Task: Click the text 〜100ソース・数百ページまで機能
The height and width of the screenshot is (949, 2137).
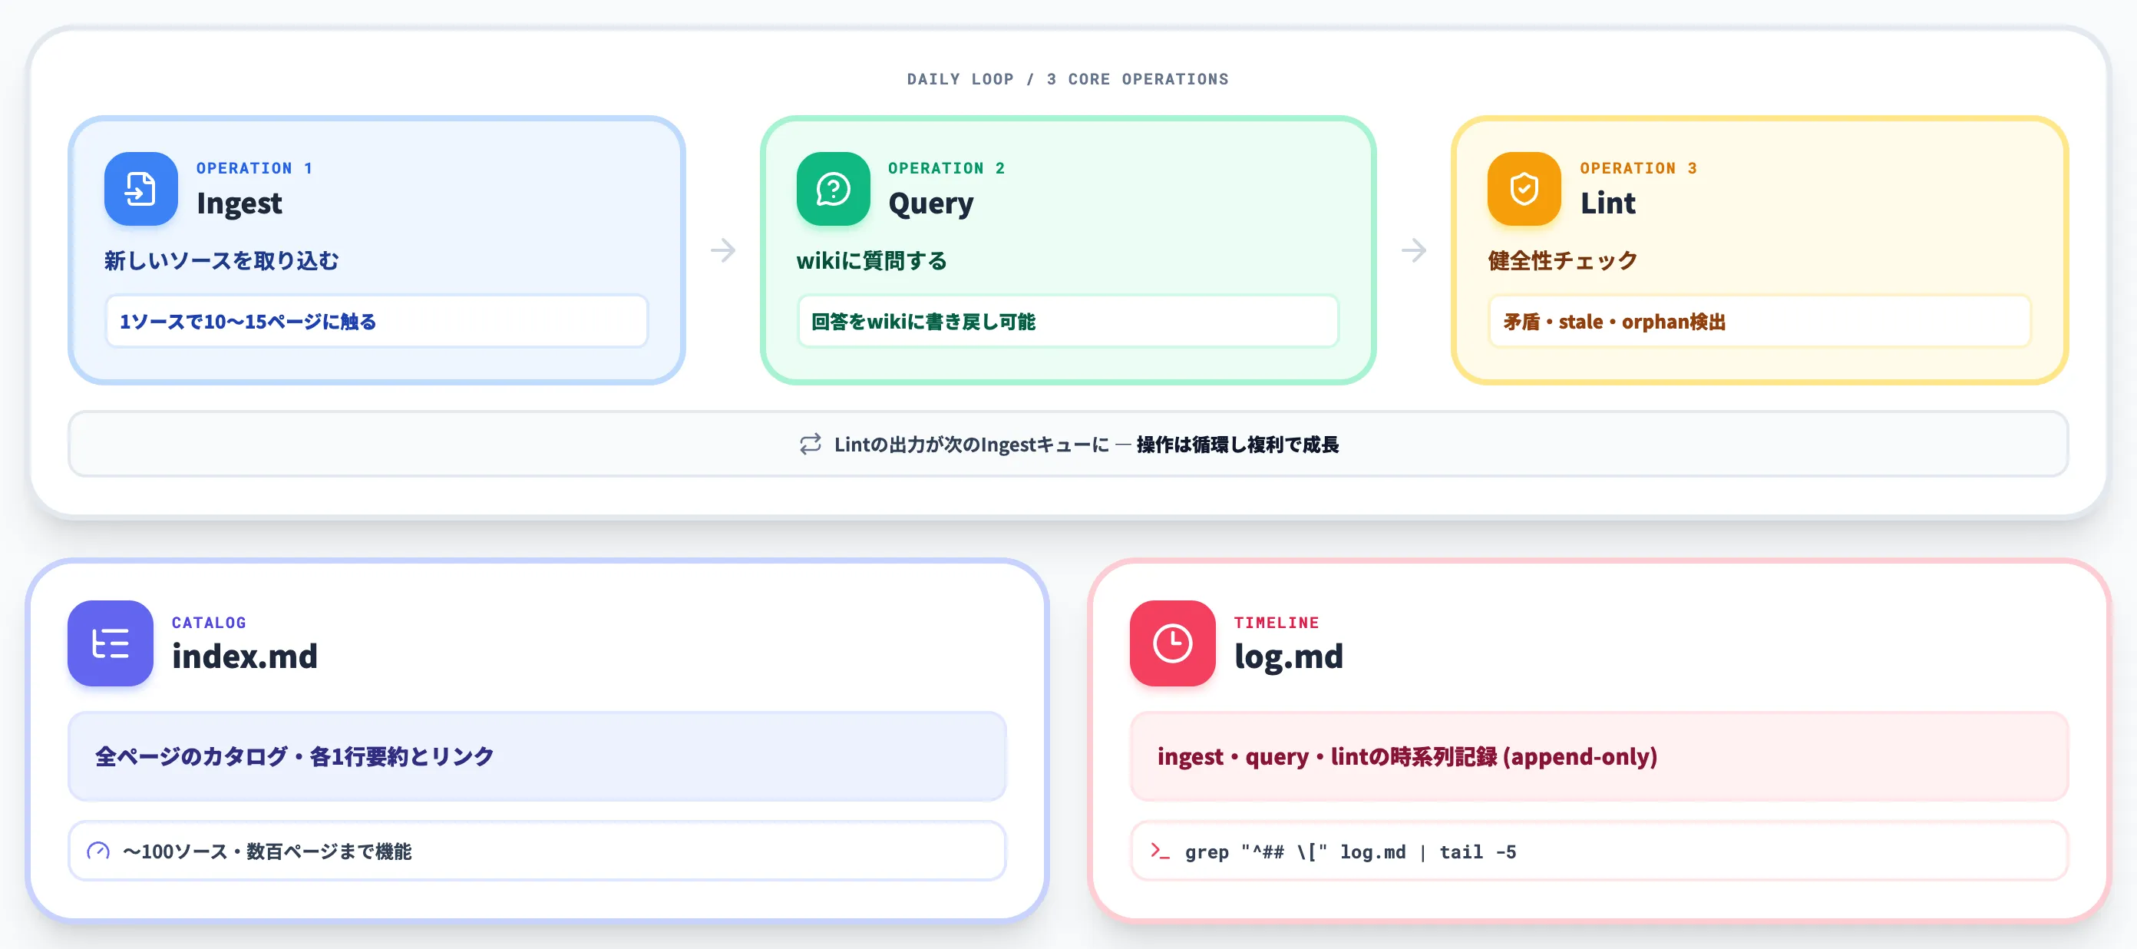Action: [x=267, y=851]
